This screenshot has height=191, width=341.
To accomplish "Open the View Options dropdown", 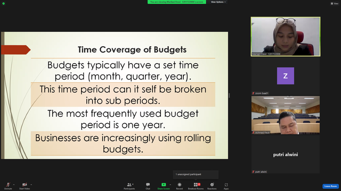I will 218,2.
